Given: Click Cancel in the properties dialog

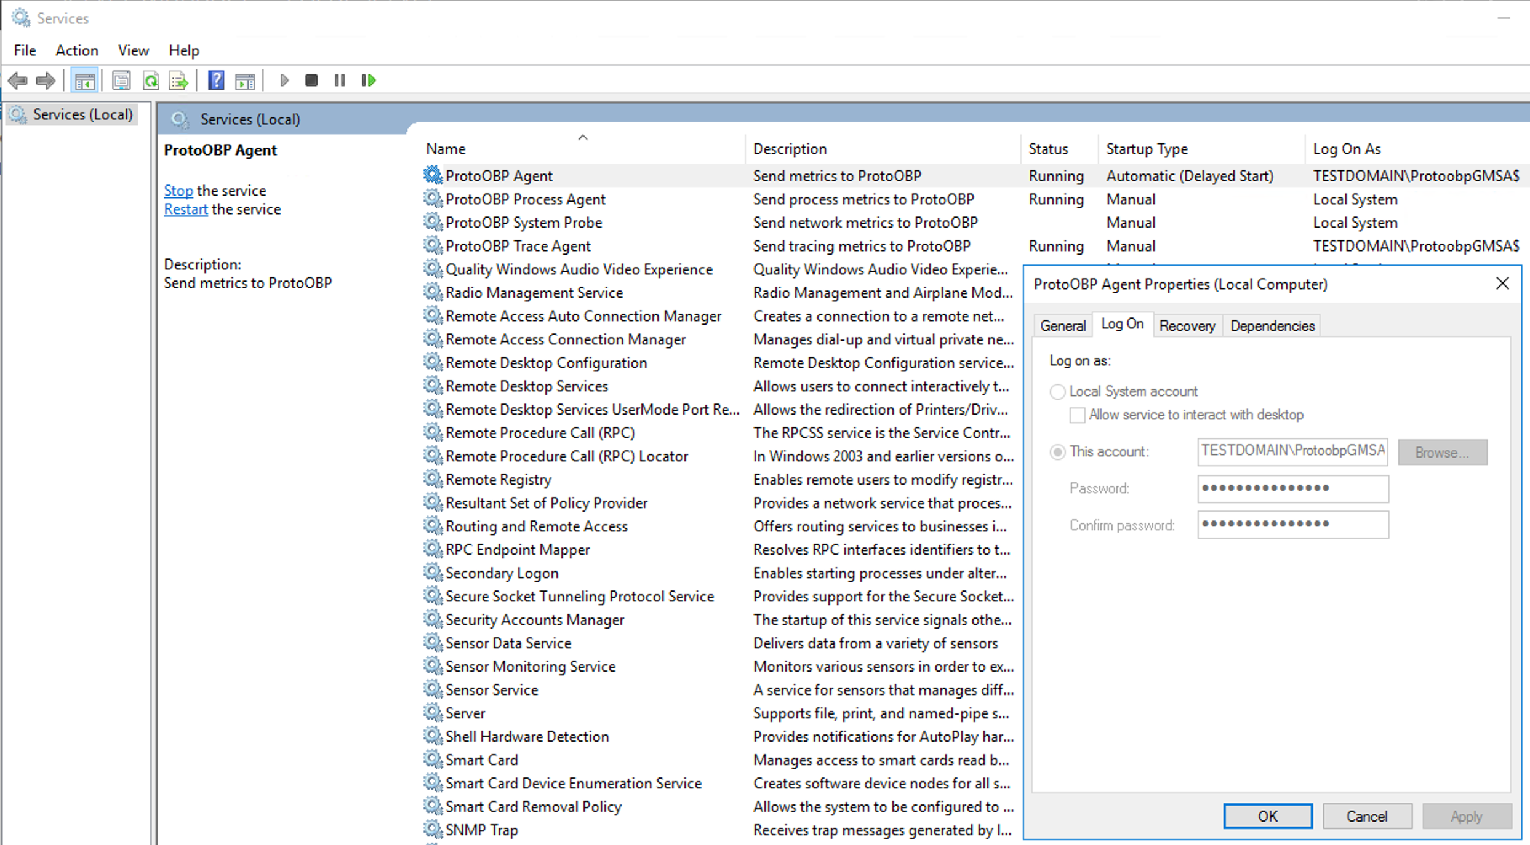Looking at the screenshot, I should (x=1367, y=816).
